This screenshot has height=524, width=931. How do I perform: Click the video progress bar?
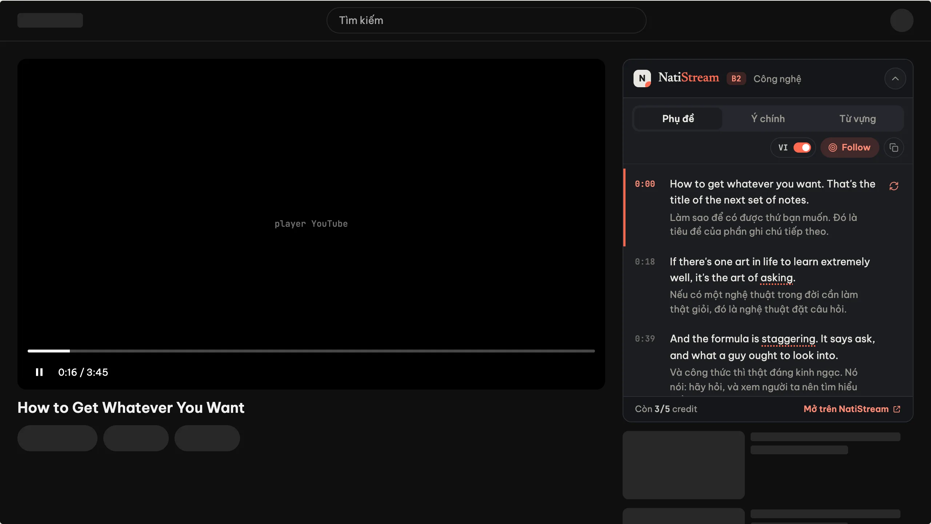pos(311,351)
